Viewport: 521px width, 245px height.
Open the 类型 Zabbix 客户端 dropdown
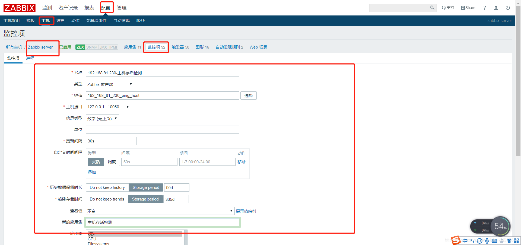(110, 84)
